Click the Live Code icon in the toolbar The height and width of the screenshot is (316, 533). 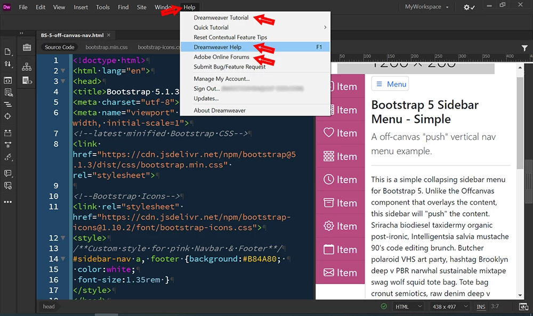click(7, 80)
